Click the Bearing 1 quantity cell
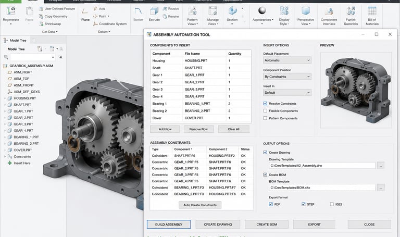This screenshot has width=400, height=237. pos(239,104)
